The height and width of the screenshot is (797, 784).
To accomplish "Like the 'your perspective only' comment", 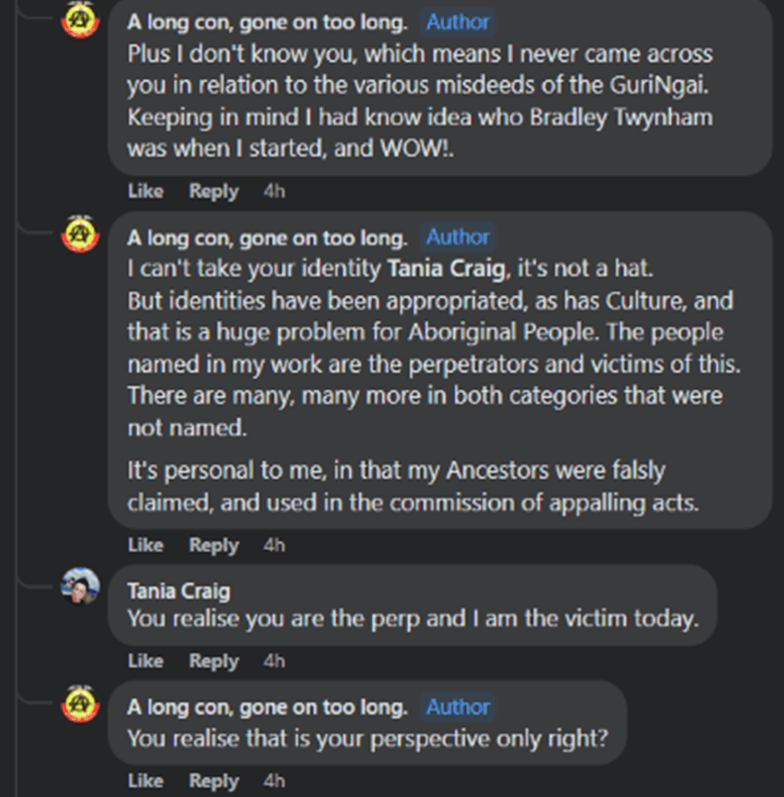I will click(x=146, y=780).
